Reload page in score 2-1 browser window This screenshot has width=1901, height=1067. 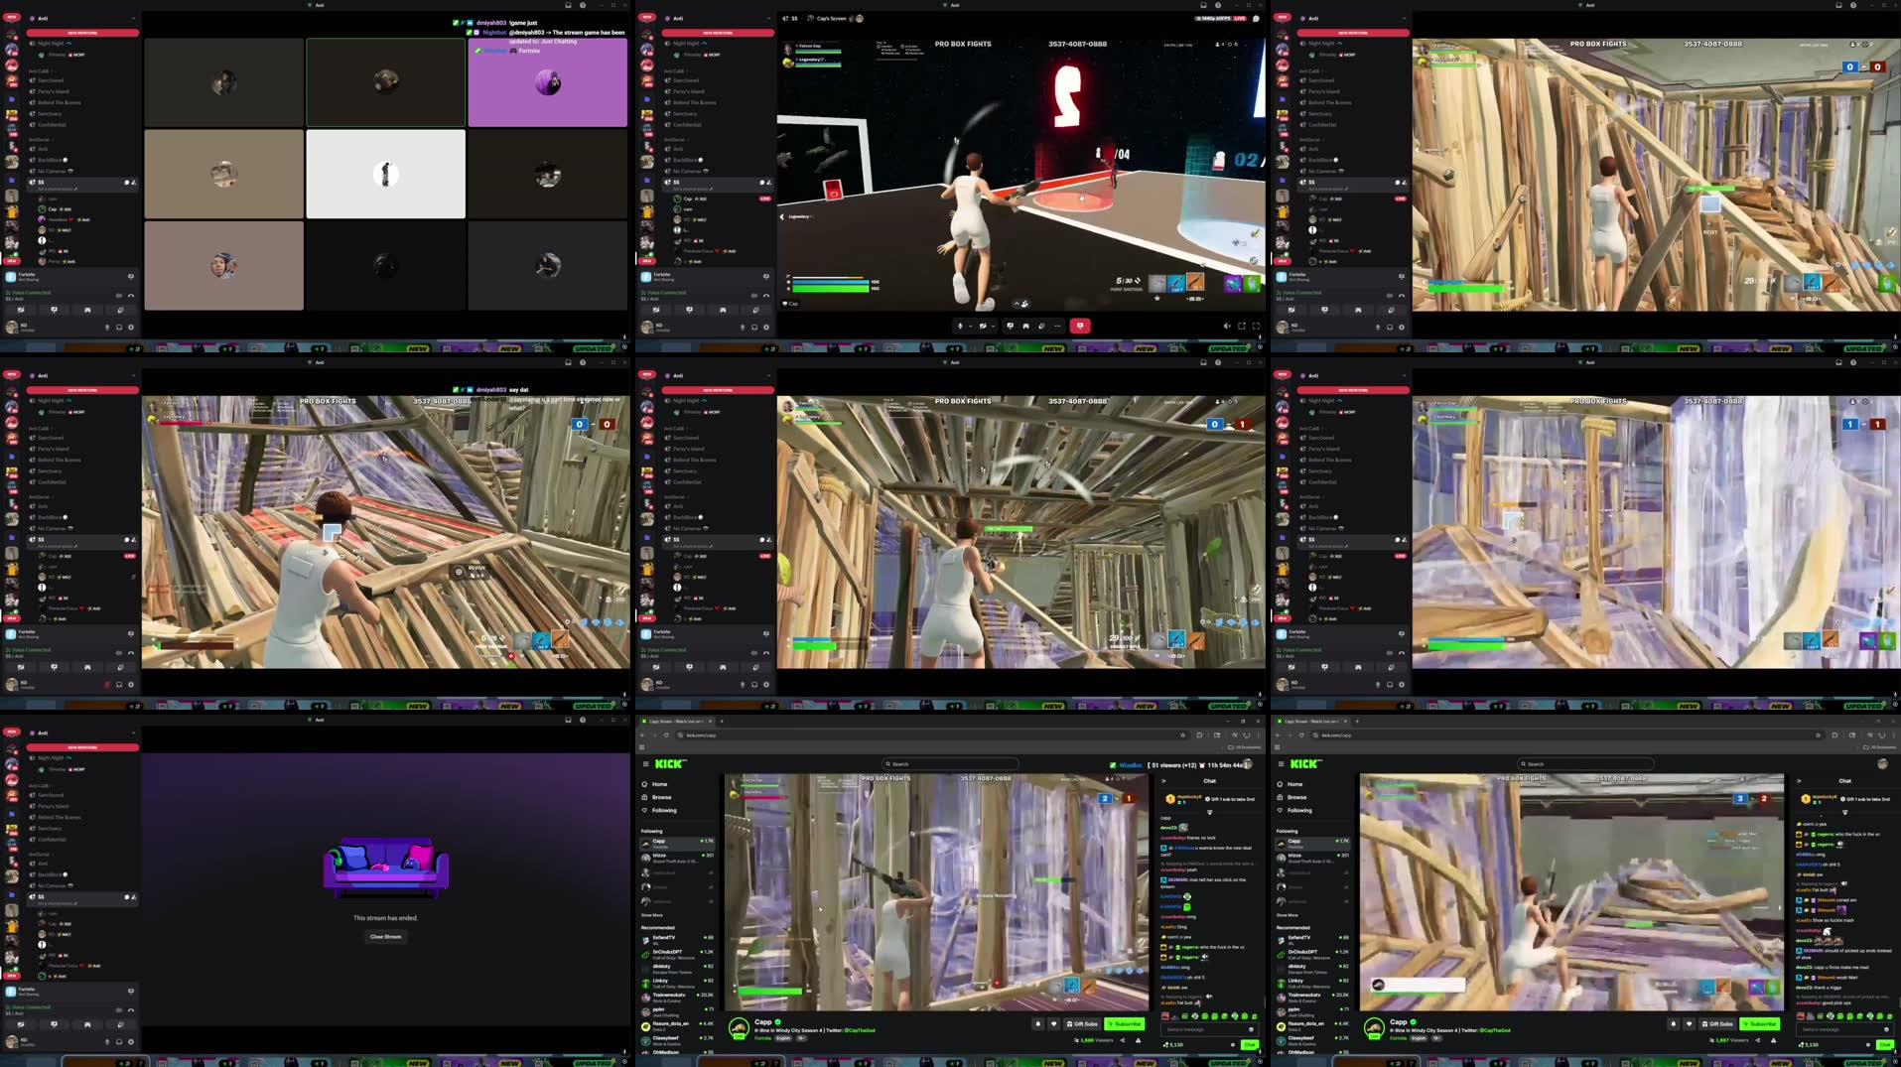[x=666, y=735]
